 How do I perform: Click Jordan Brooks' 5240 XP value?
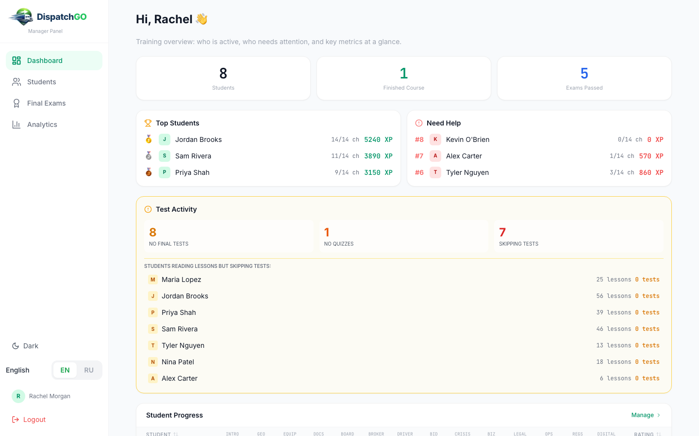click(x=378, y=140)
